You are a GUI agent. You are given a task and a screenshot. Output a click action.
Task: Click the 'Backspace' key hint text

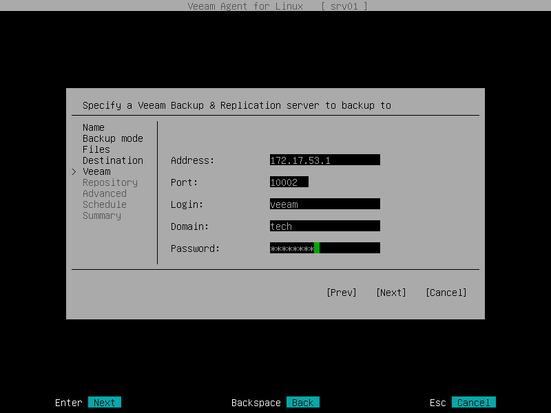(x=256, y=403)
